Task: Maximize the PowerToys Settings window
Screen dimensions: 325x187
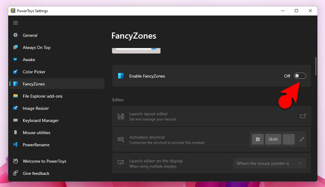Action: coord(296,11)
